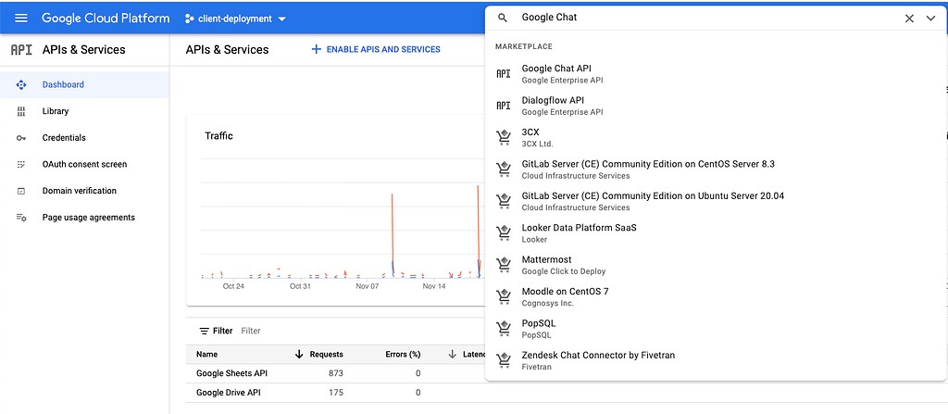Click the Google Chat search input
The width and height of the screenshot is (948, 414).
[707, 18]
